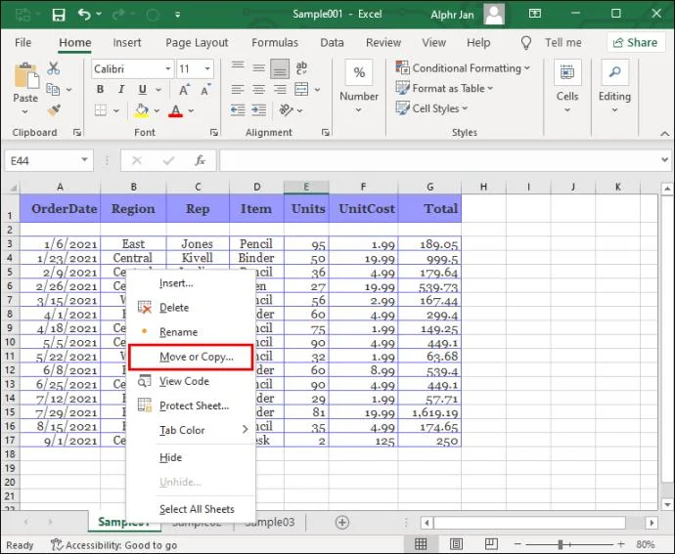Select Normal view in status bar

coord(421,544)
